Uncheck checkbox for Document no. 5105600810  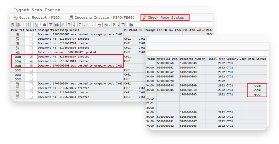click(x=31, y=61)
